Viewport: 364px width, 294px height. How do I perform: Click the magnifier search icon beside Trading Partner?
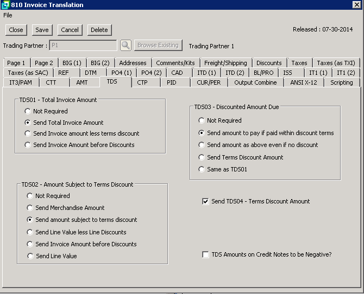pyautogui.click(x=125, y=46)
